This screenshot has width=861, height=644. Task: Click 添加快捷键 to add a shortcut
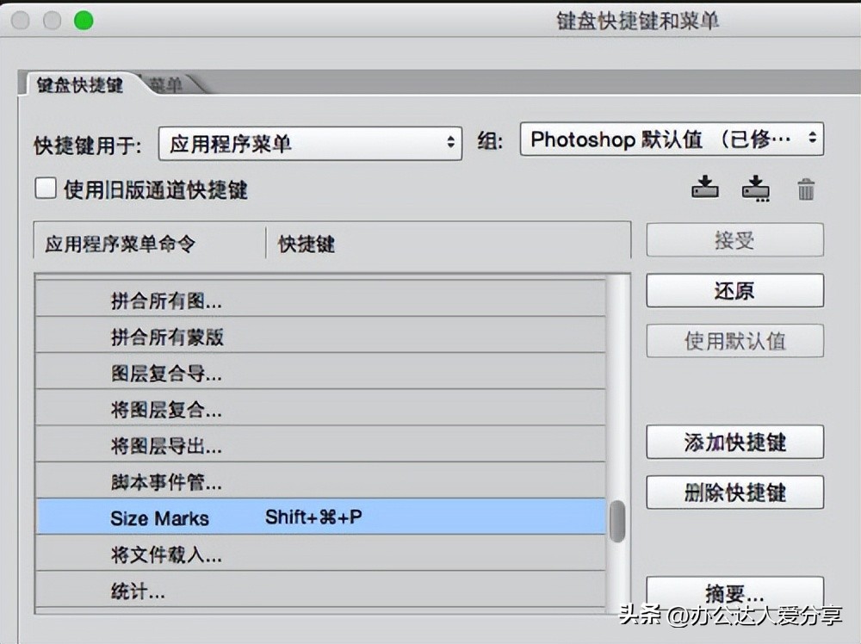point(734,442)
